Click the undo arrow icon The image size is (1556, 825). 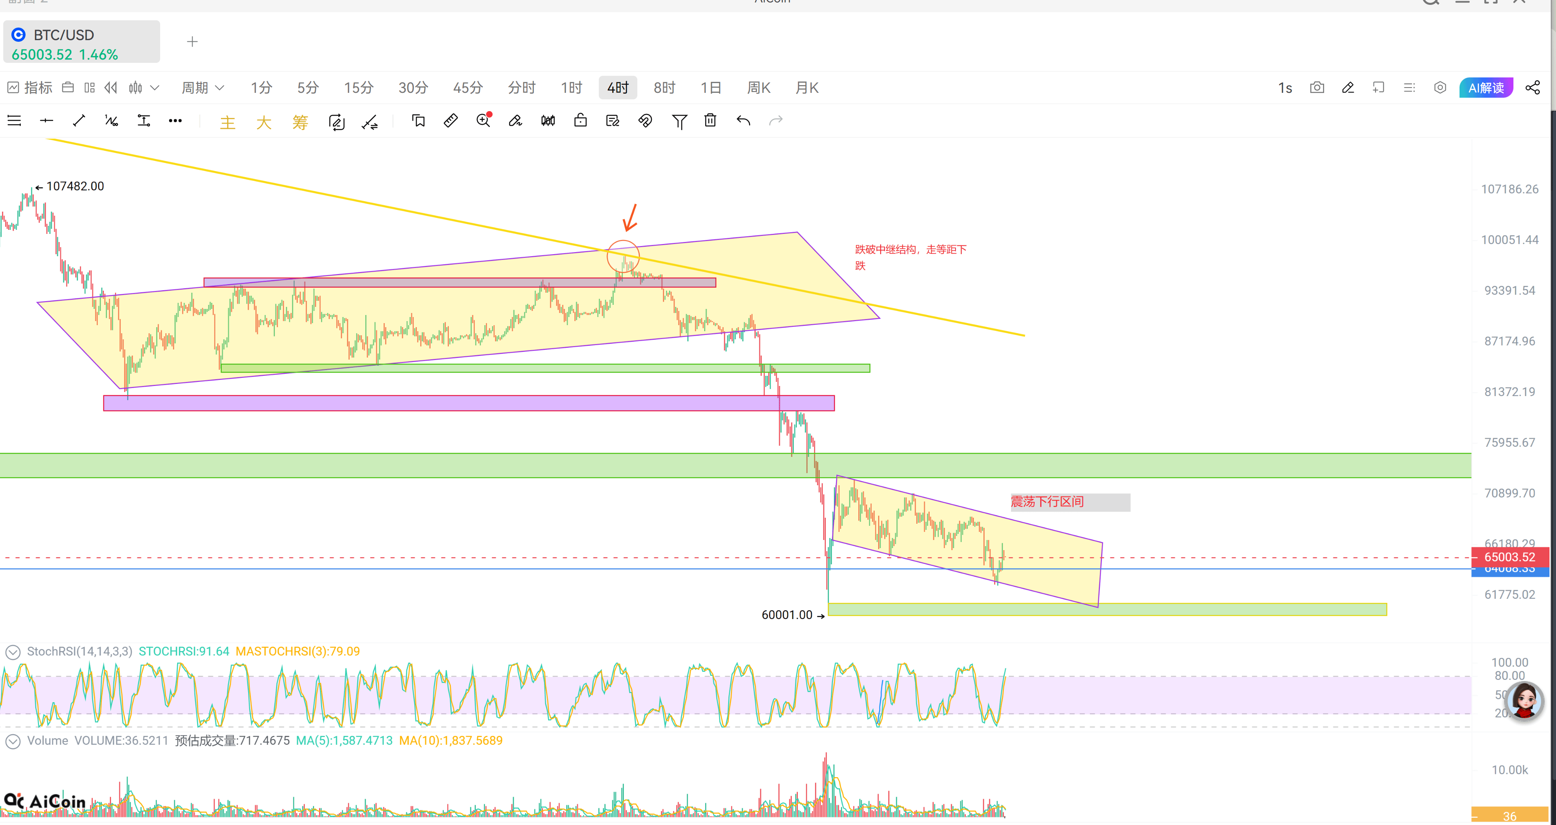[x=743, y=121]
